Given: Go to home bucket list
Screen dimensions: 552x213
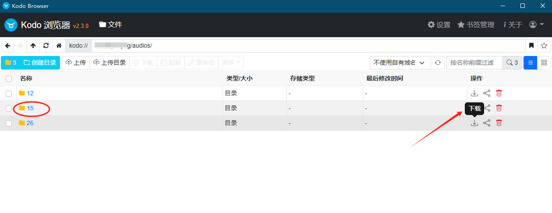Looking at the screenshot, I should pyautogui.click(x=59, y=45).
